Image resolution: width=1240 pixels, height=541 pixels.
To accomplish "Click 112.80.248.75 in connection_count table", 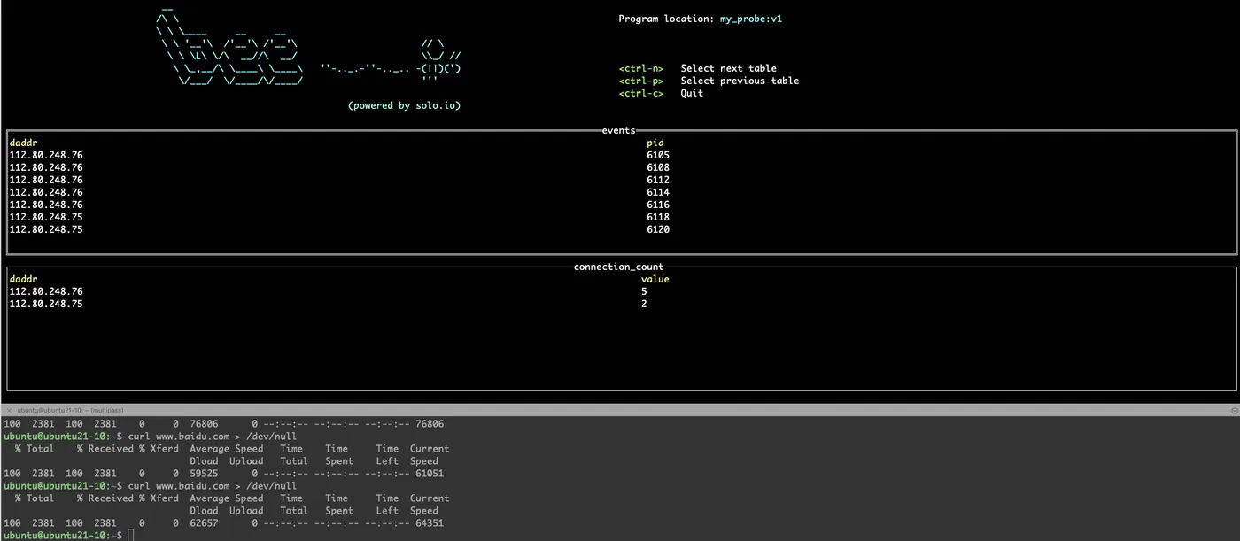I will pyautogui.click(x=46, y=304).
